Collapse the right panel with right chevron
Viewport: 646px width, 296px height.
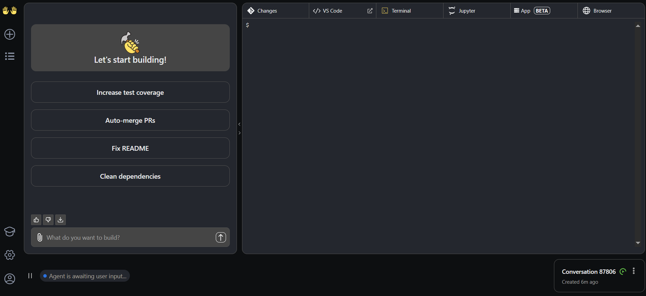point(239,133)
